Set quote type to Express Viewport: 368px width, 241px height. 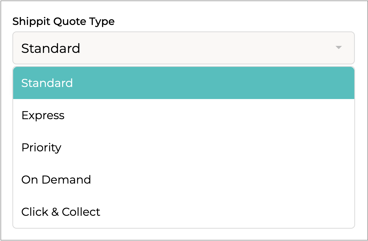43,115
